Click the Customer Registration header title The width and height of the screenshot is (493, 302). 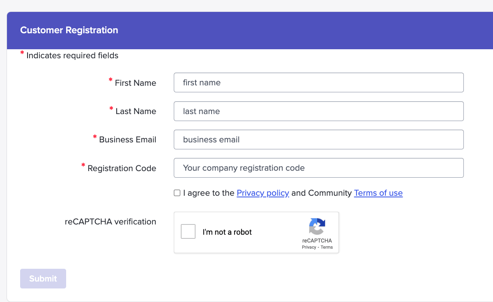[x=69, y=30]
